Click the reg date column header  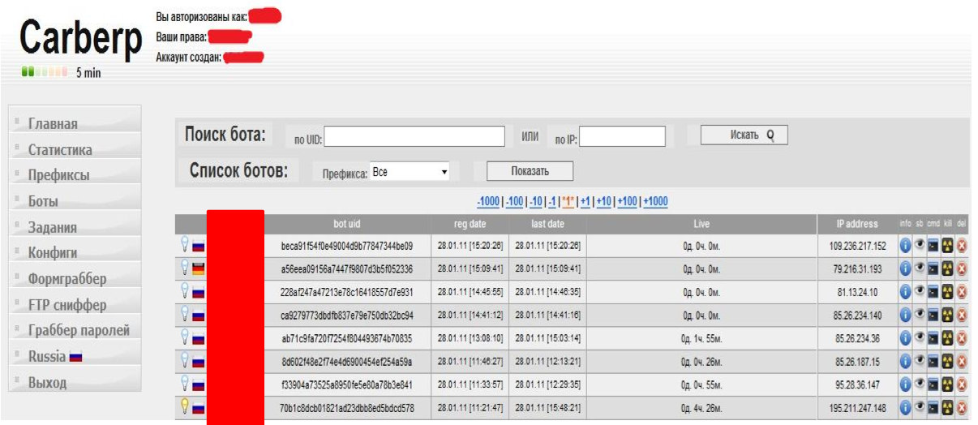(471, 224)
